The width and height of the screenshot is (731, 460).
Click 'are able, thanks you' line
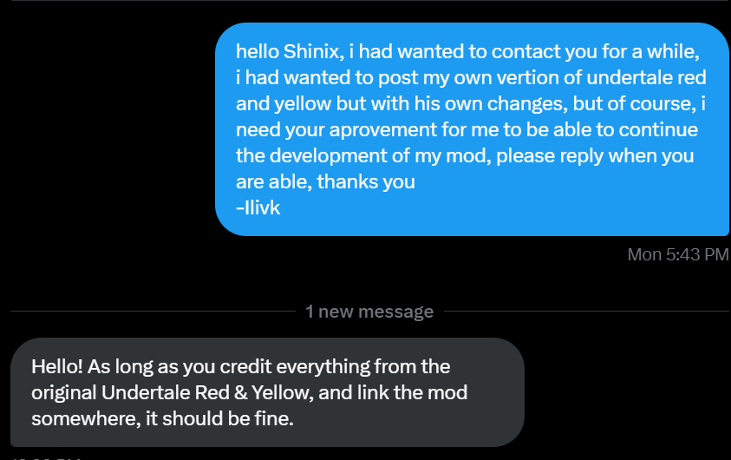[x=325, y=182]
